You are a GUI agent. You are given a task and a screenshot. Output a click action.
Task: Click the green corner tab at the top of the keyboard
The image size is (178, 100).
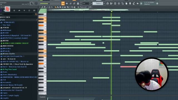[x=43, y=11]
